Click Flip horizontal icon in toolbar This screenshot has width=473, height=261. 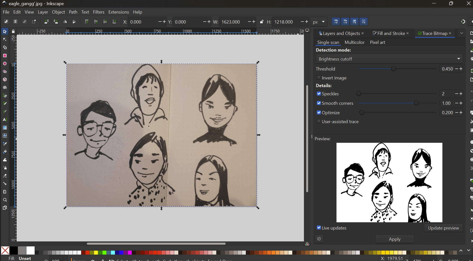coord(65,22)
